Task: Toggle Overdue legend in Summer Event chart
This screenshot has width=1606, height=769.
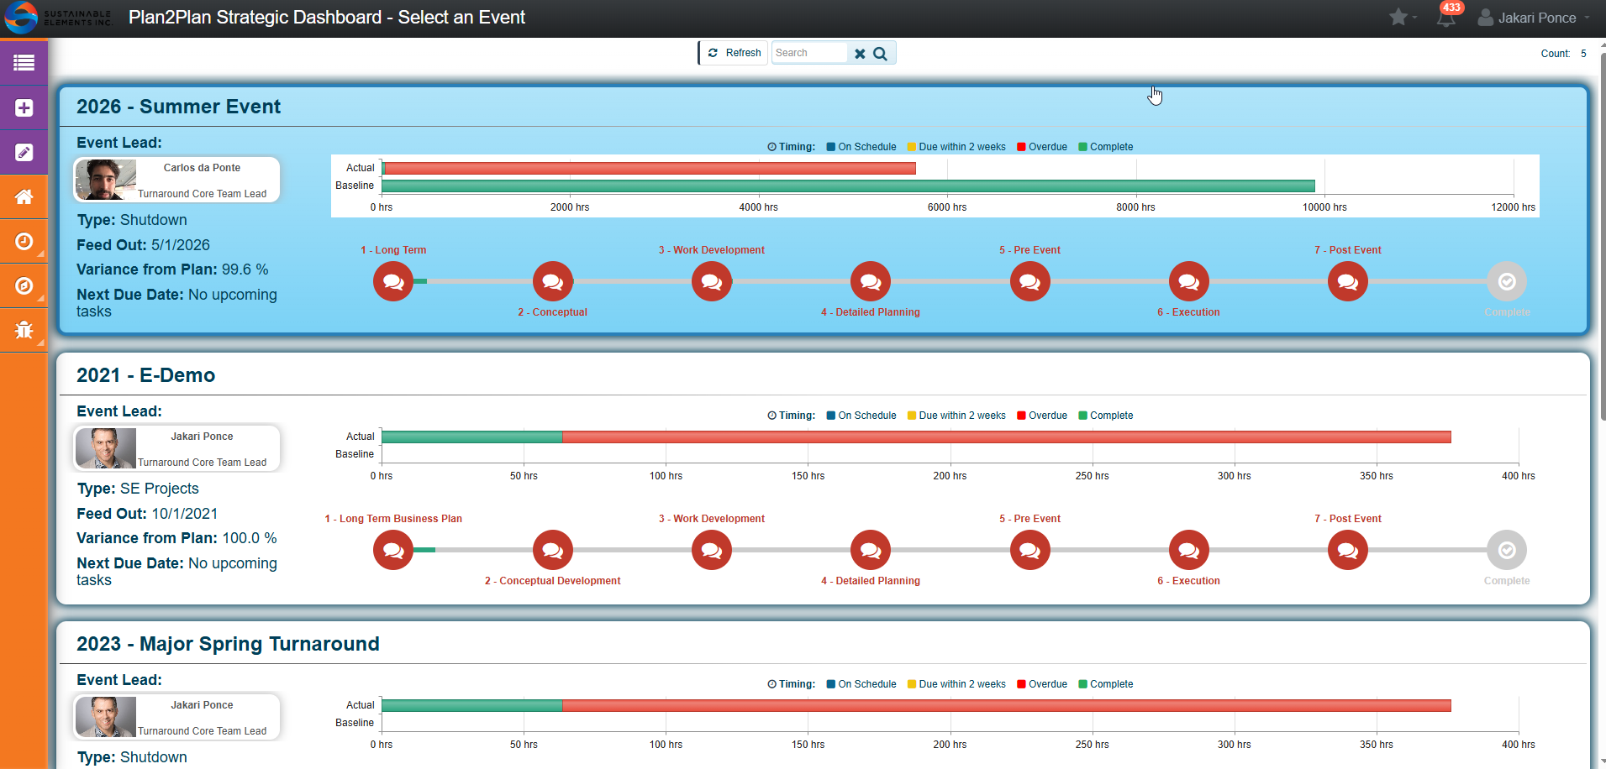Action: click(1042, 147)
